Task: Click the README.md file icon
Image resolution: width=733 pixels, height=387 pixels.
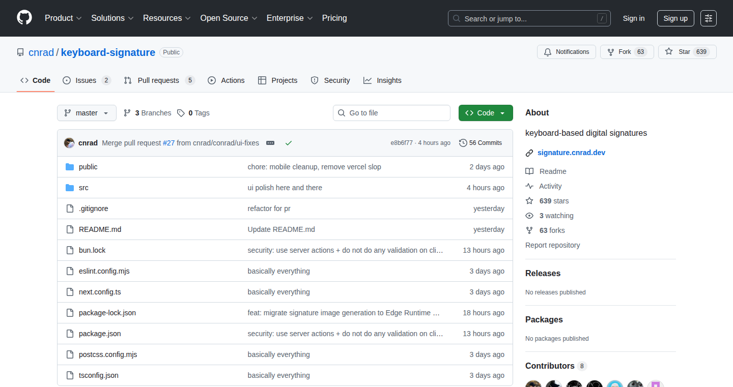Action: pyautogui.click(x=70, y=229)
